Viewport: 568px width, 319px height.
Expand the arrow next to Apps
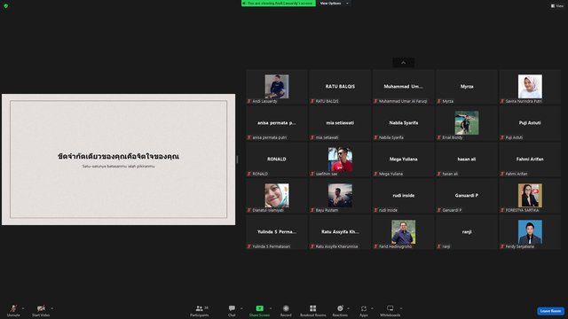[372, 308]
